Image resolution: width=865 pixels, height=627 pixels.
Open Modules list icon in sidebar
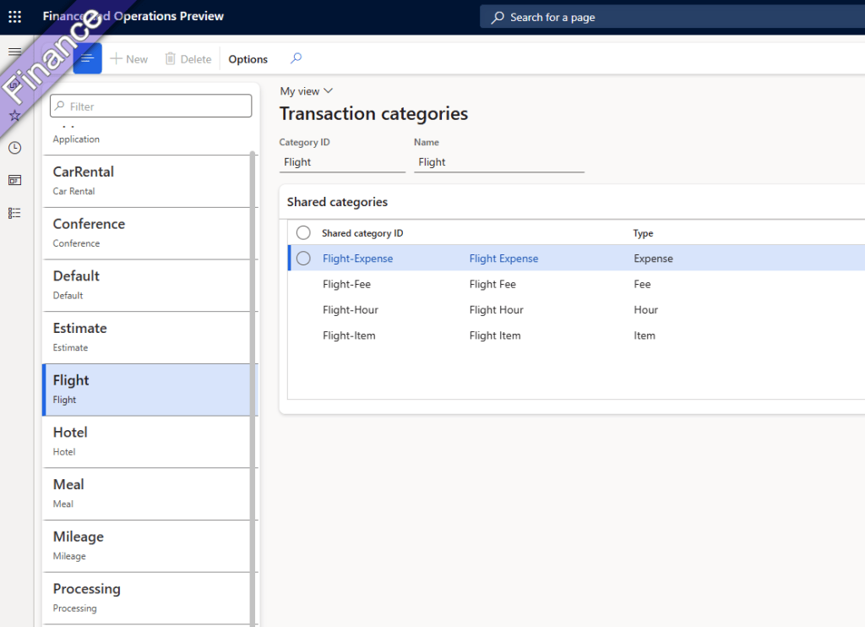pyautogui.click(x=14, y=213)
